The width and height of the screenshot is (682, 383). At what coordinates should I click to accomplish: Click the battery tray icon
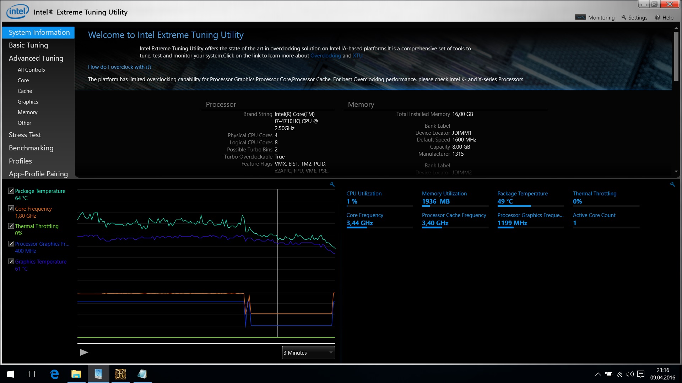(609, 374)
